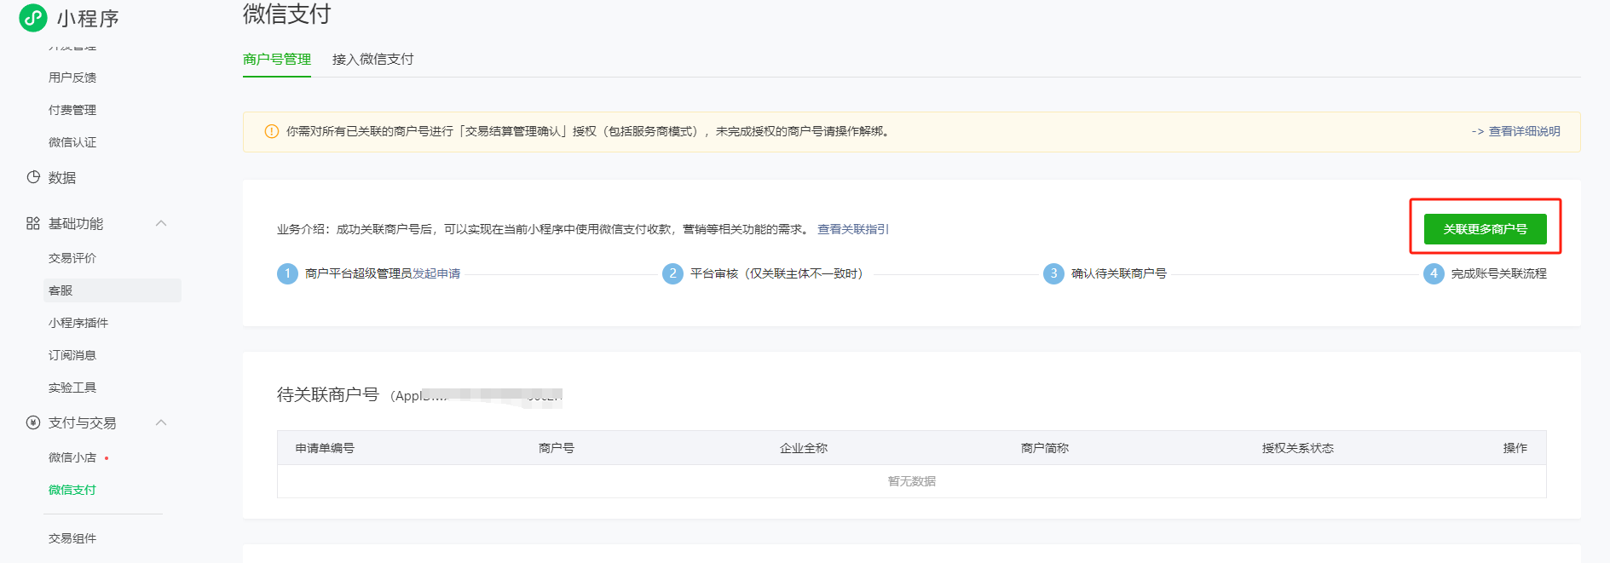Click the step 2 circle icon
The image size is (1610, 563).
[672, 273]
